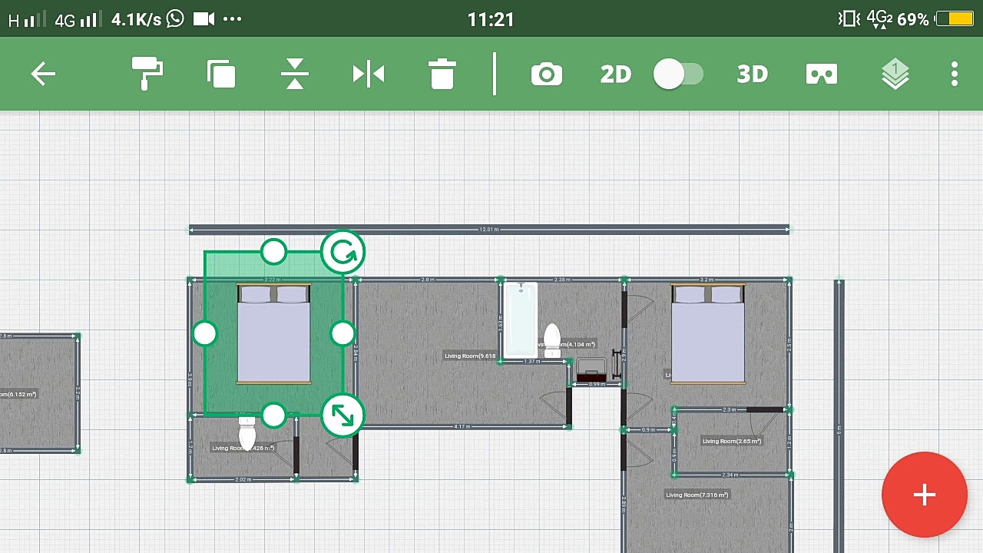Select the 3D view label
Viewport: 983px width, 553px height.
753,75
